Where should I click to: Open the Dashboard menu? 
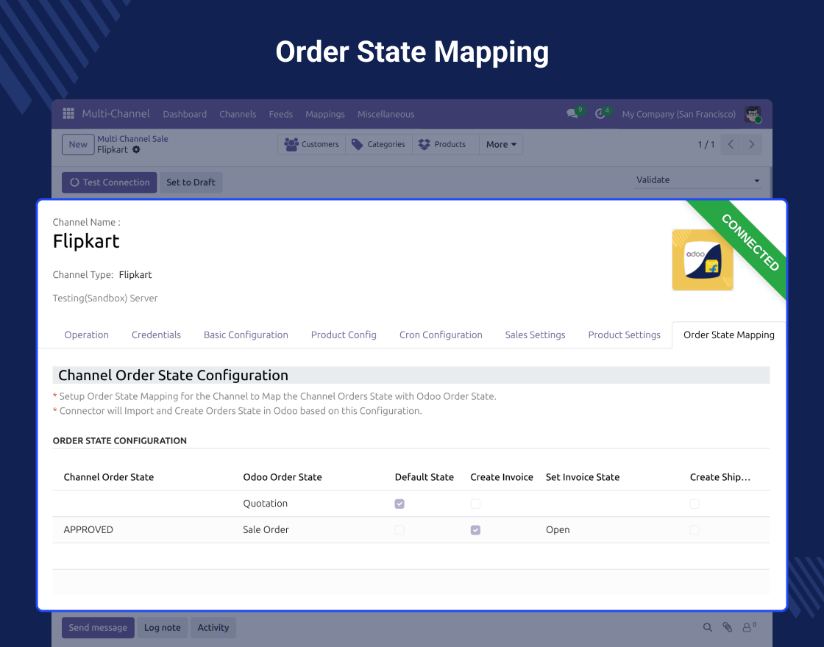185,114
